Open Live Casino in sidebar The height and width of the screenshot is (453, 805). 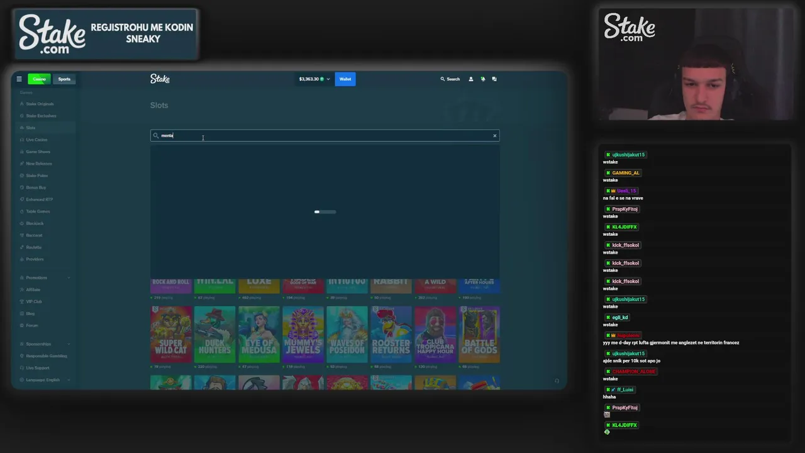pyautogui.click(x=36, y=140)
